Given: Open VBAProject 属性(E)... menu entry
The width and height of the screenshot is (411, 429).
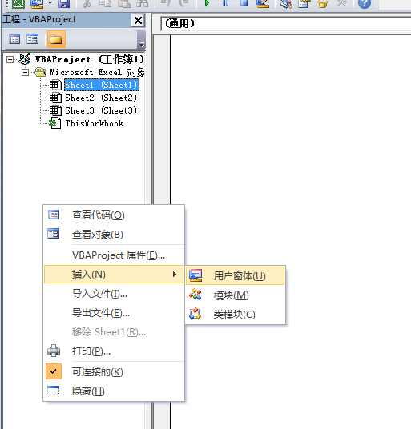Looking at the screenshot, I should coord(114,255).
